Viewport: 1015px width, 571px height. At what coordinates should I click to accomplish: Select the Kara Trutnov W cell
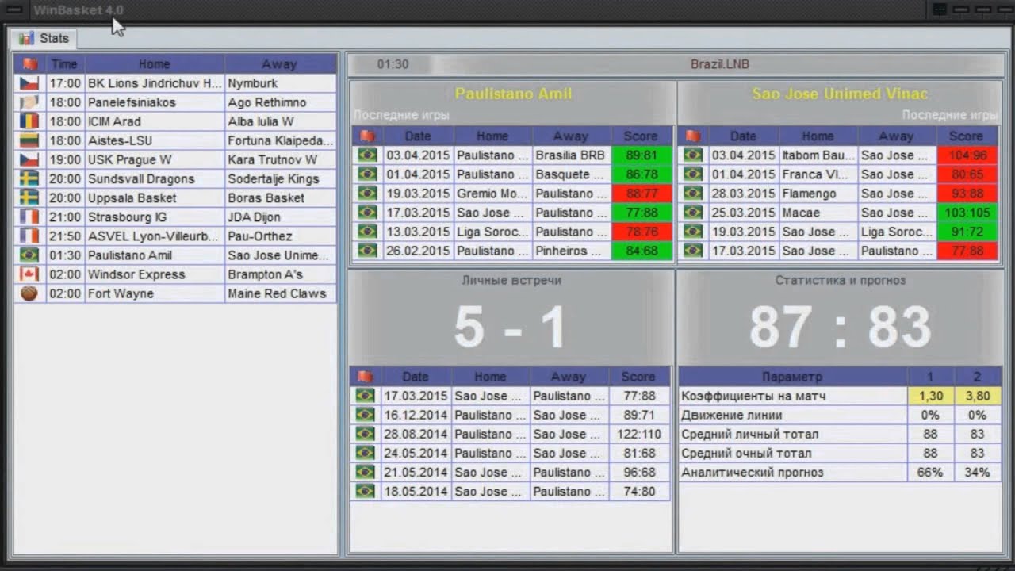coord(280,159)
